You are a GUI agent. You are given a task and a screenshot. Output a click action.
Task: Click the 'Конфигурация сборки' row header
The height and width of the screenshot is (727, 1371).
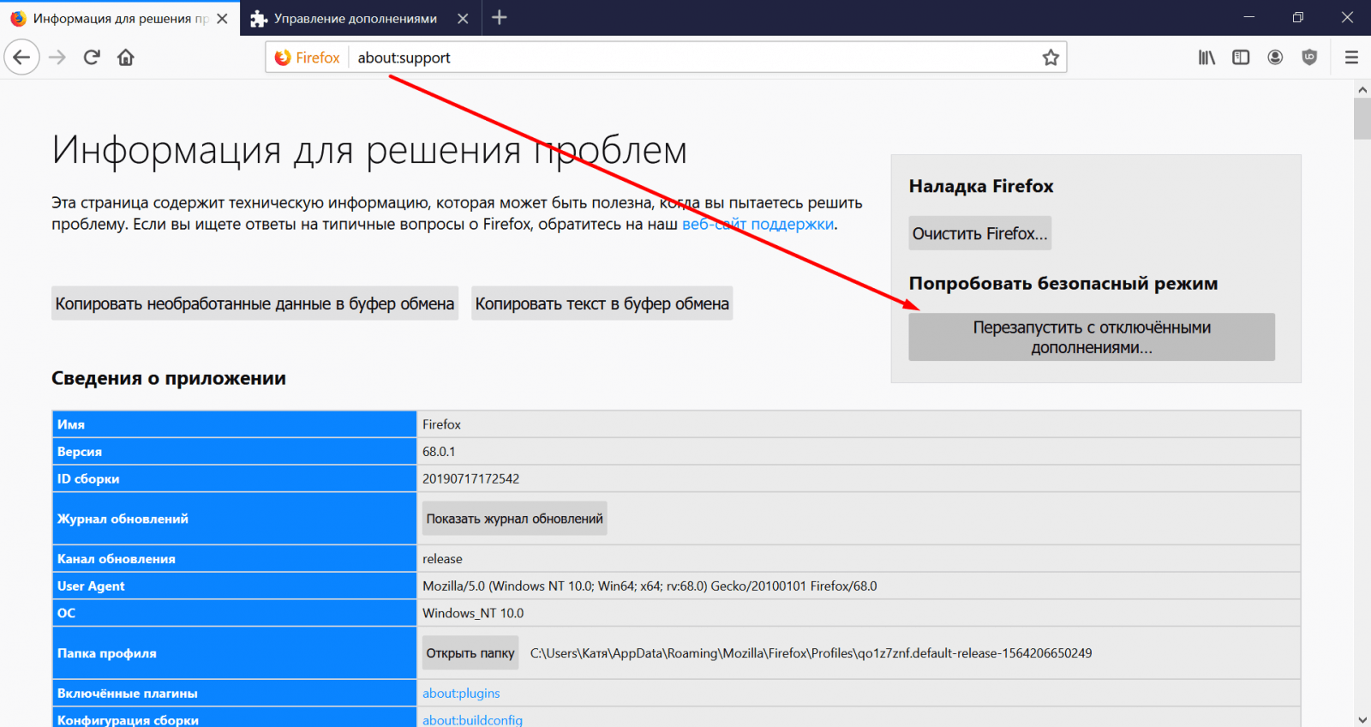point(235,718)
